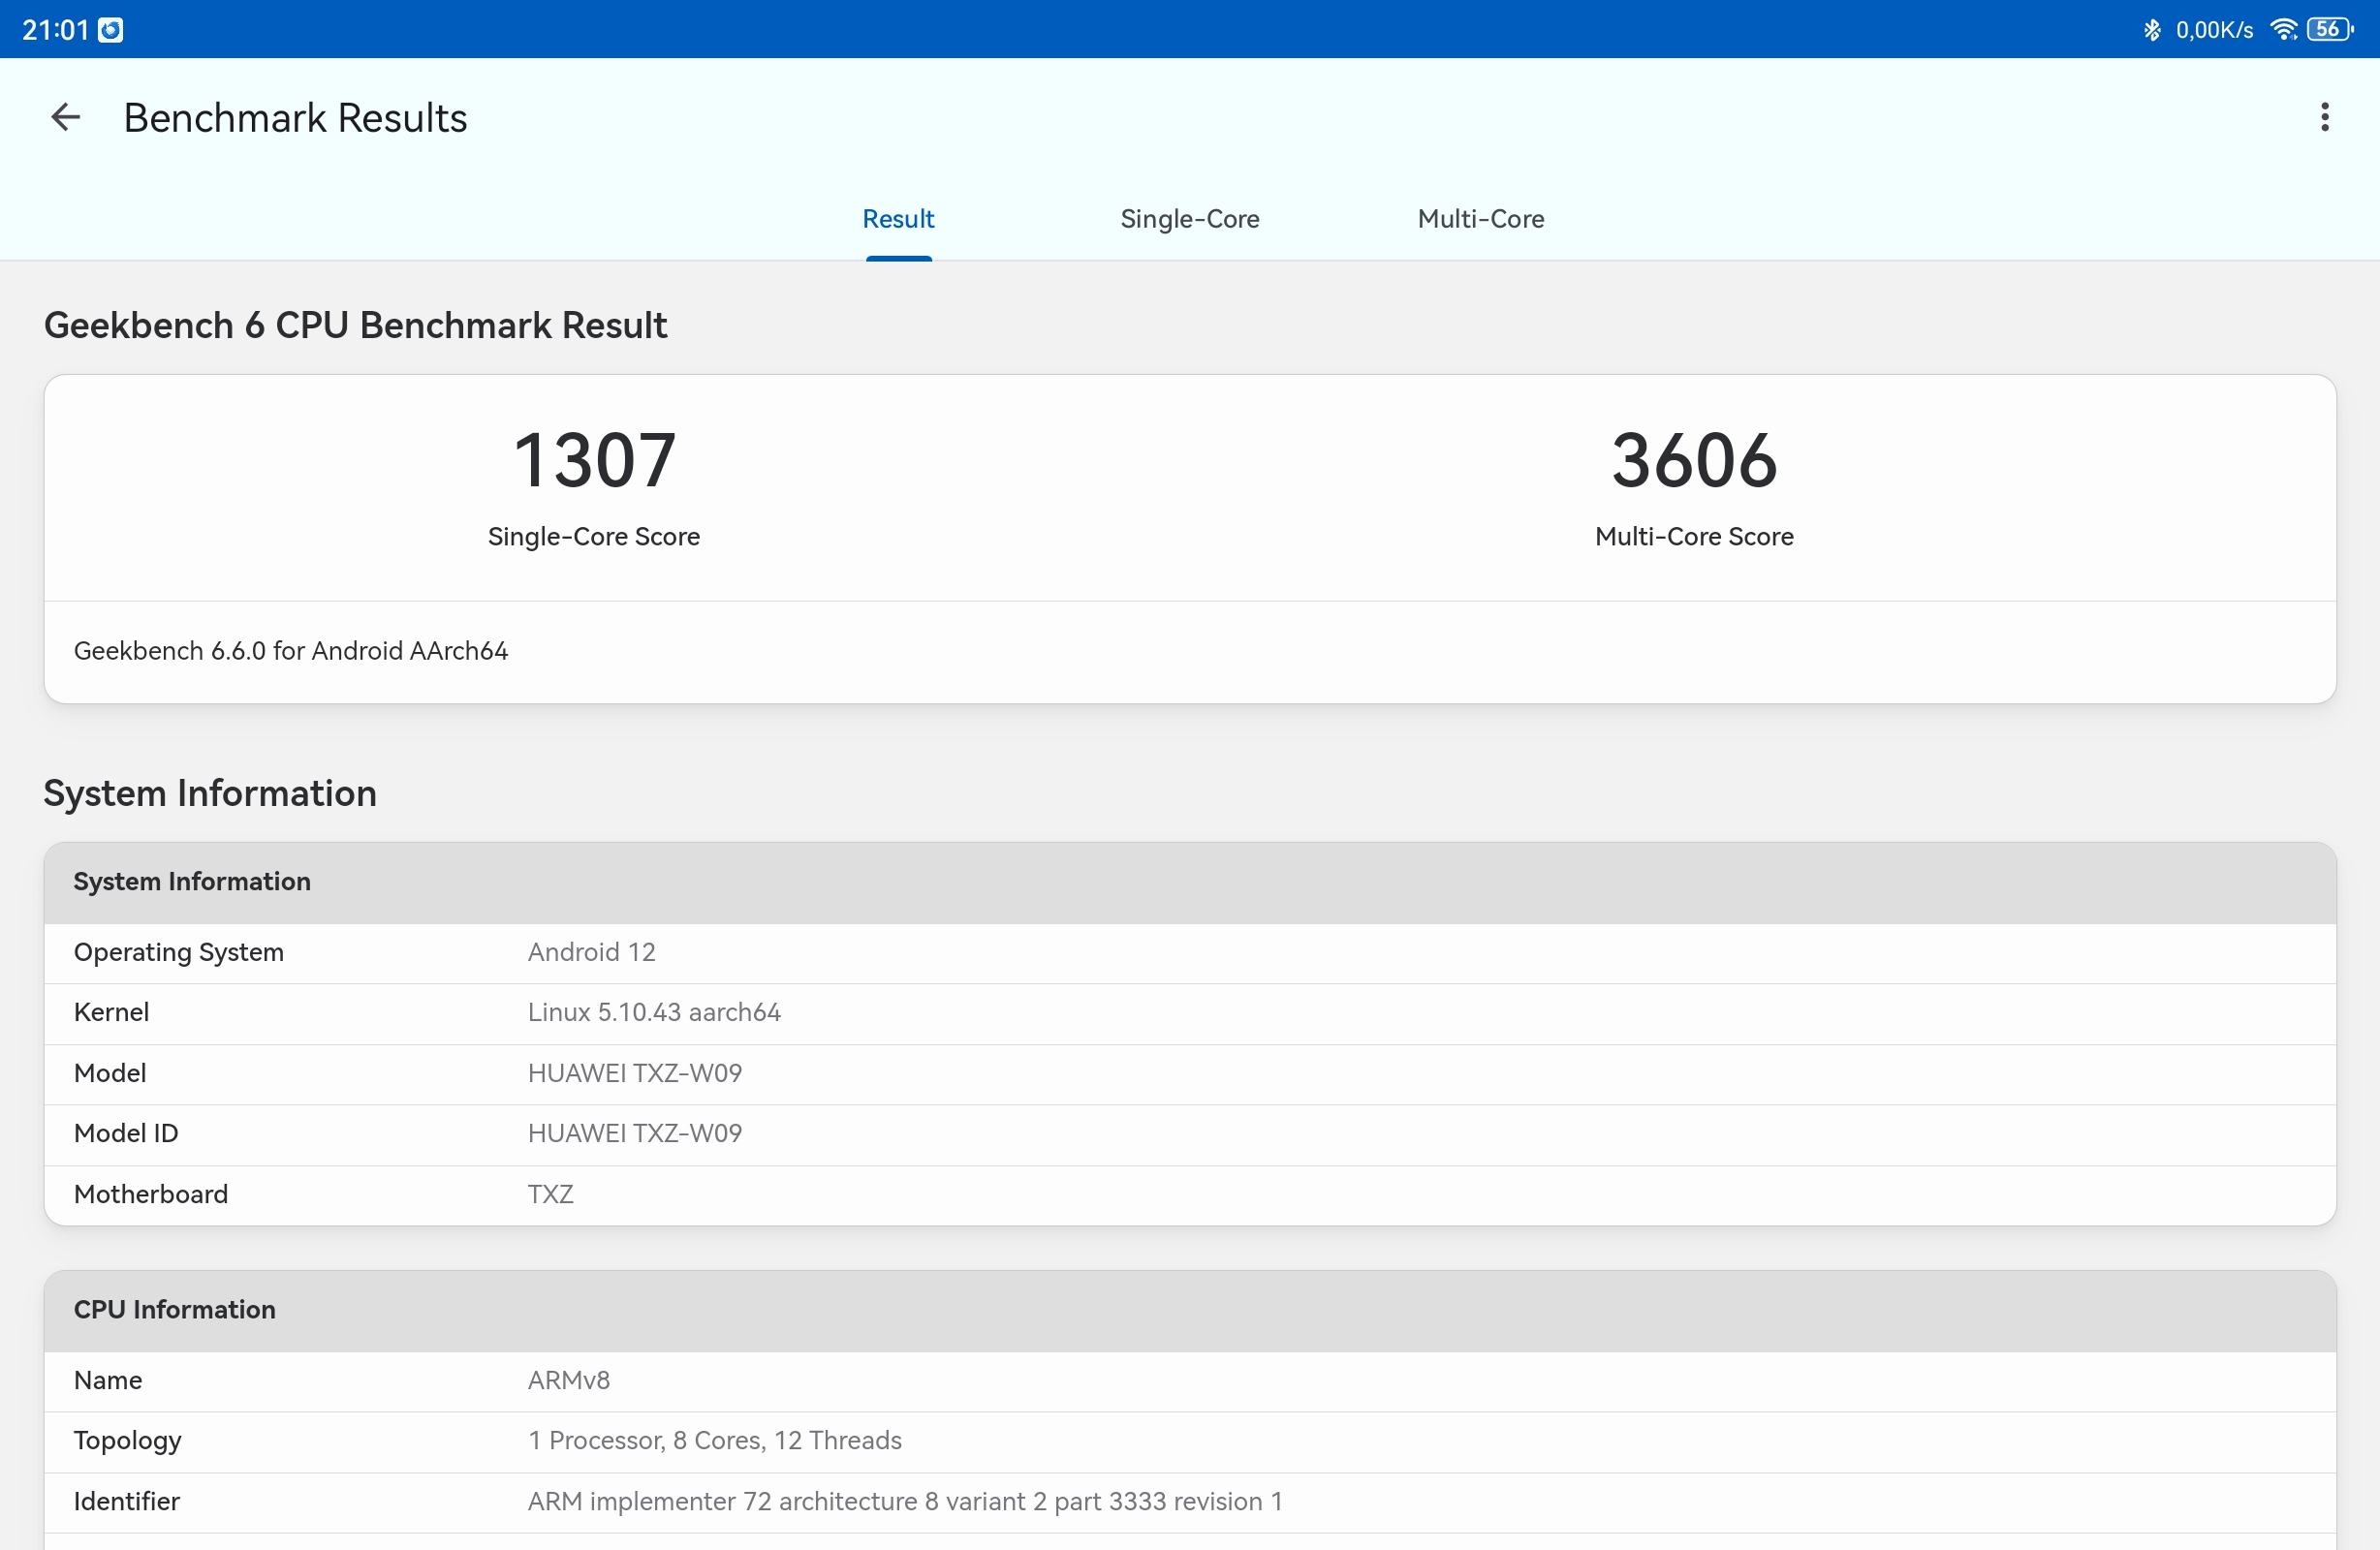
Task: Tap the network speed indicator 0,00K/s
Action: 2216,29
